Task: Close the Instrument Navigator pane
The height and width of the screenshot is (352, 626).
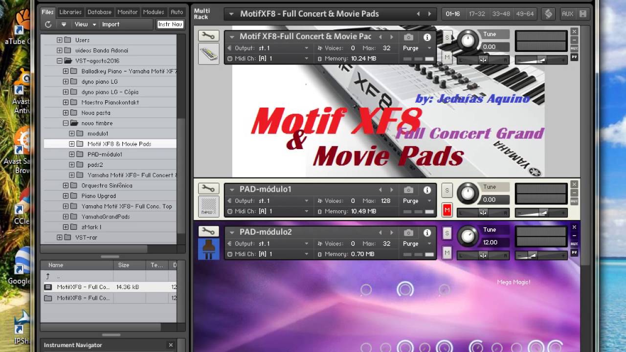Action: pyautogui.click(x=171, y=345)
